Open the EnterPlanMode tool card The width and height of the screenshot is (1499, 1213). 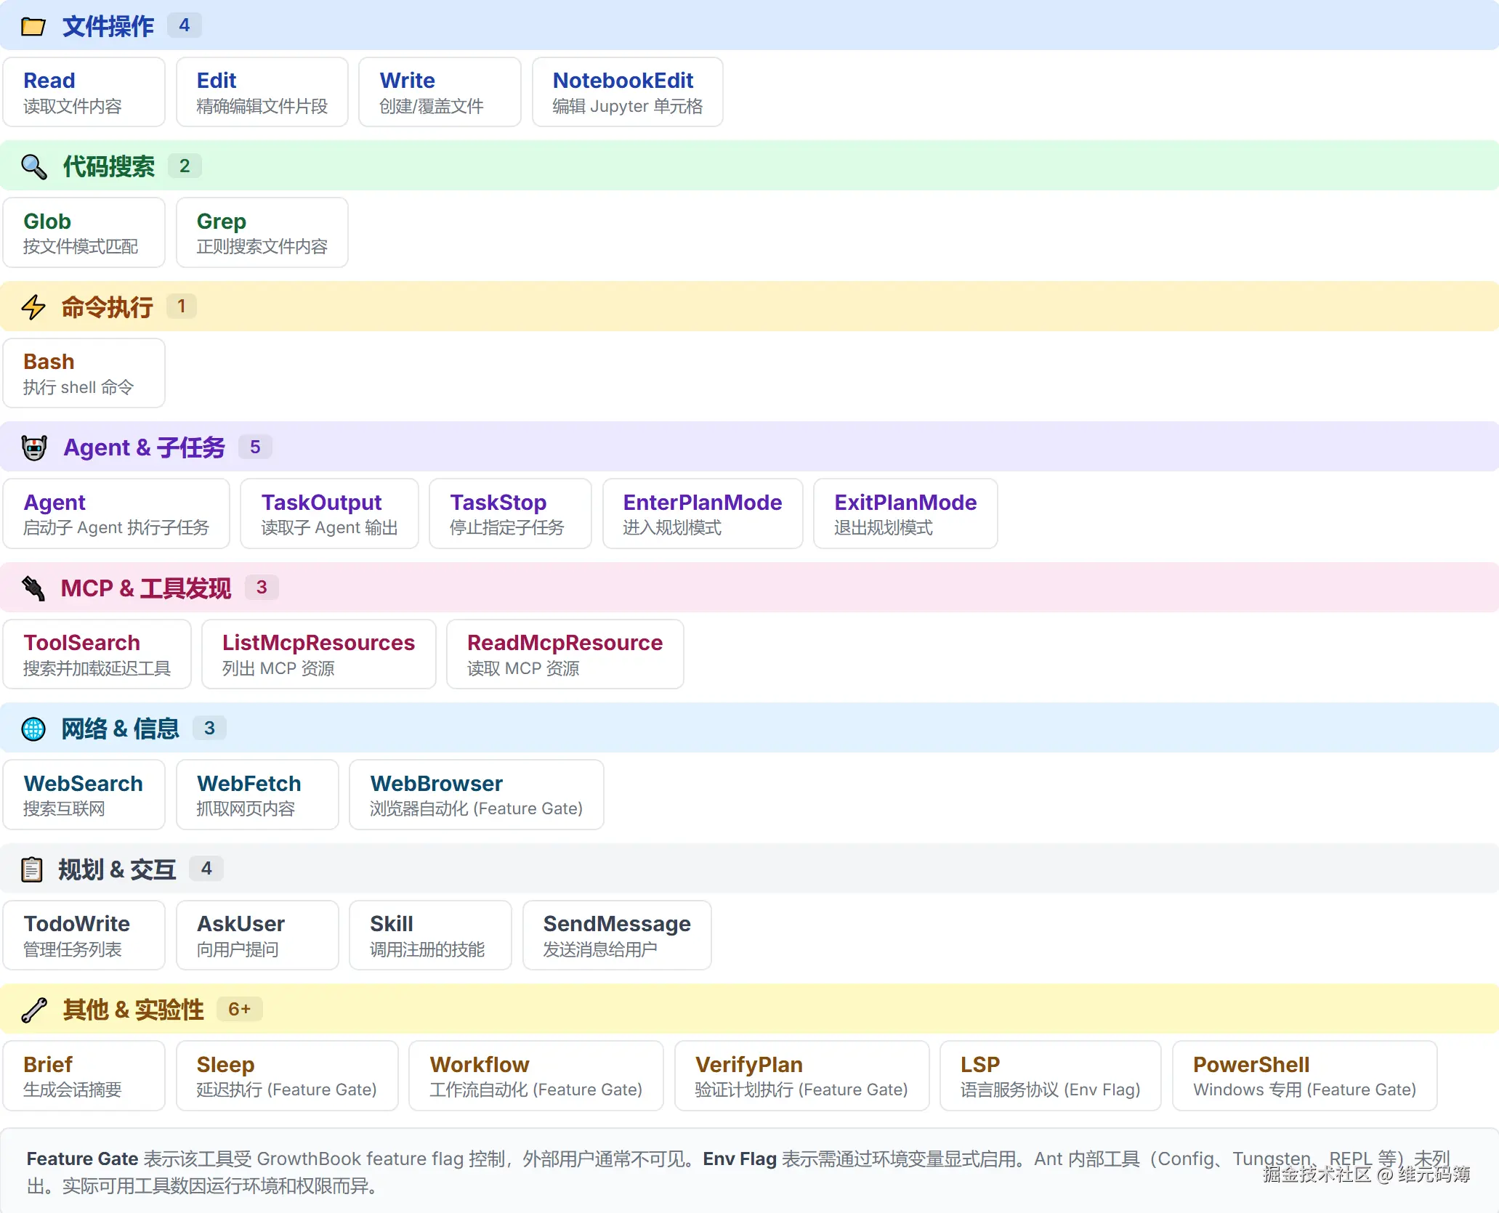pyautogui.click(x=702, y=514)
